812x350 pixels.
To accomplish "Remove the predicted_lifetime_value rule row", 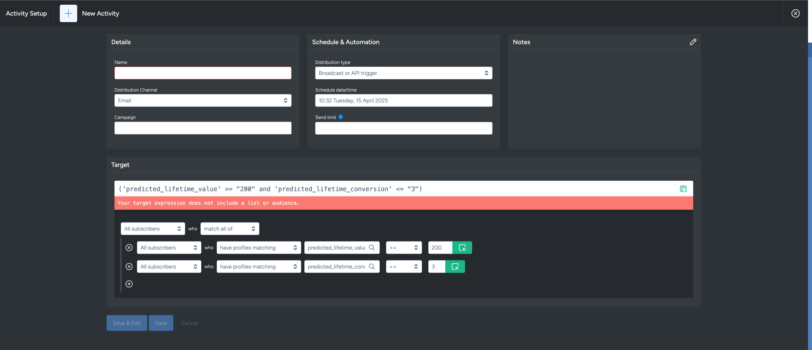I will click(129, 248).
